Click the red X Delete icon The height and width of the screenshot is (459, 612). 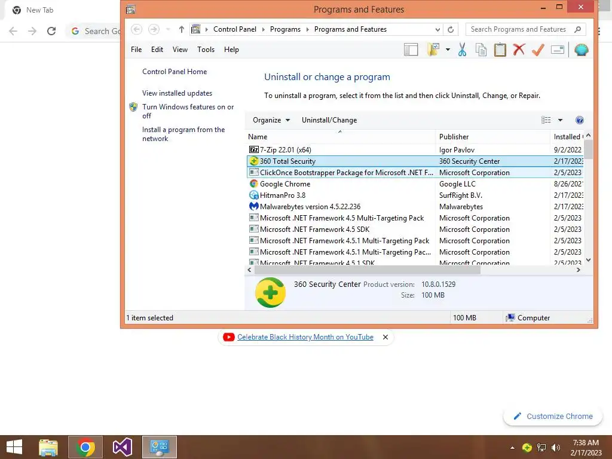click(x=519, y=50)
